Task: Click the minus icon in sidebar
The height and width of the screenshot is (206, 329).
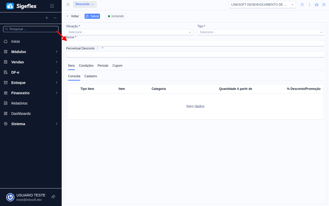Action: click(x=55, y=18)
